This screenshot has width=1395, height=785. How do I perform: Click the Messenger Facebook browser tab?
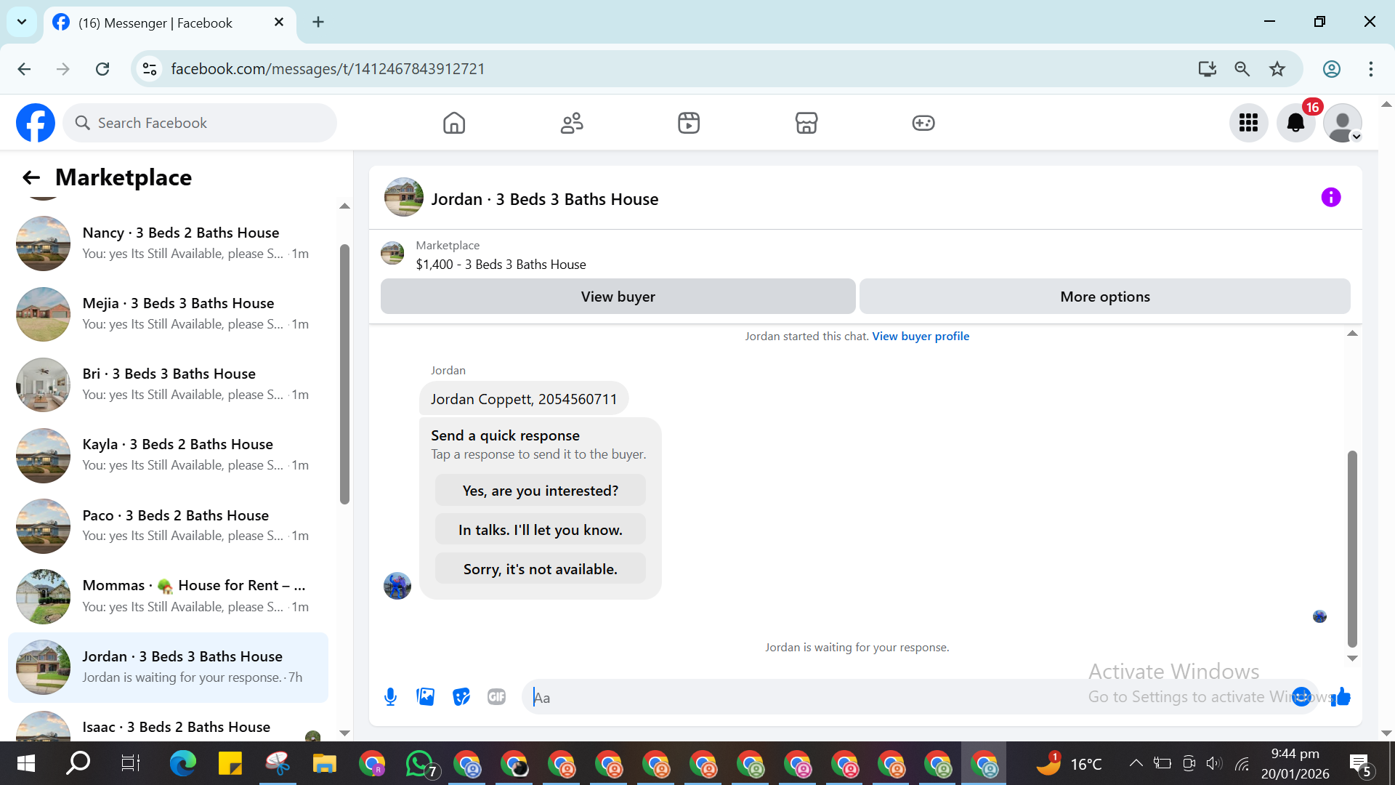(x=170, y=23)
